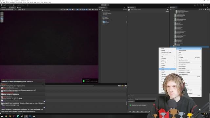This screenshot has height=118, width=210.
Task: Collapse the map_screen scene in Hierarchy
Action: pyautogui.click(x=102, y=11)
